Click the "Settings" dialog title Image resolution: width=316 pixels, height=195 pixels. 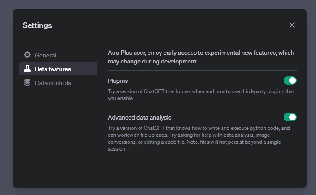(x=37, y=25)
